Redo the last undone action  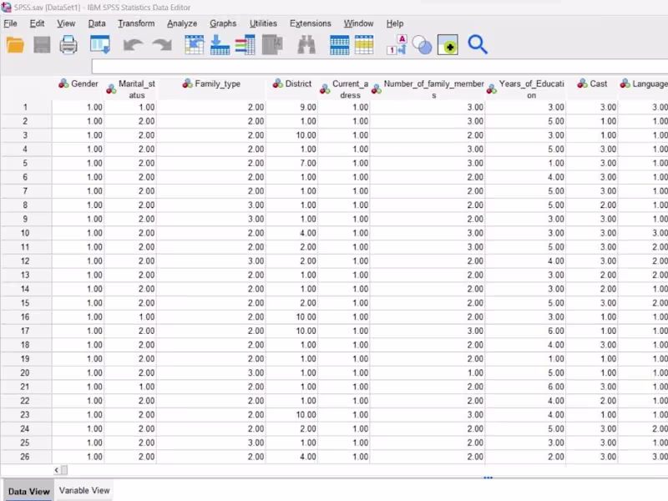click(163, 46)
